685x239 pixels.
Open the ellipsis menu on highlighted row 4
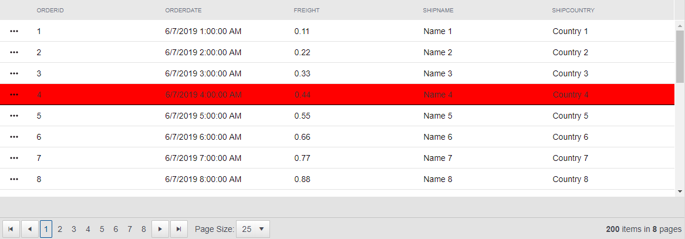[14, 95]
